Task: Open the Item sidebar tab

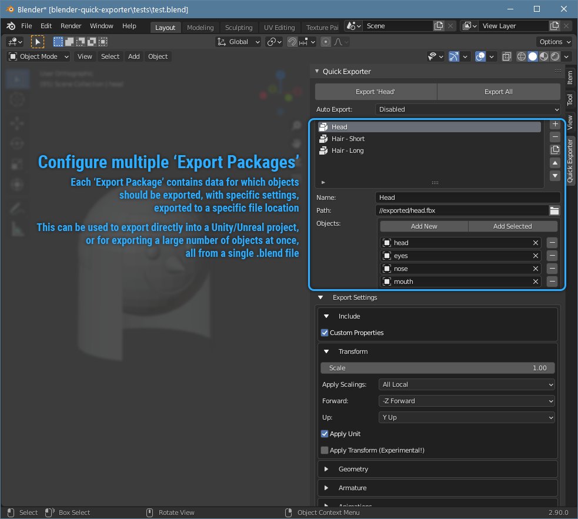Action: 570,78
